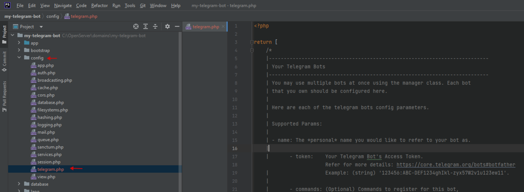This screenshot has width=524, height=192.
Task: Select hashing.php file
Action: 50,117
